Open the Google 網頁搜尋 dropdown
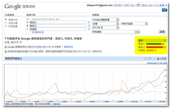The image size is (171, 109). click(105, 20)
